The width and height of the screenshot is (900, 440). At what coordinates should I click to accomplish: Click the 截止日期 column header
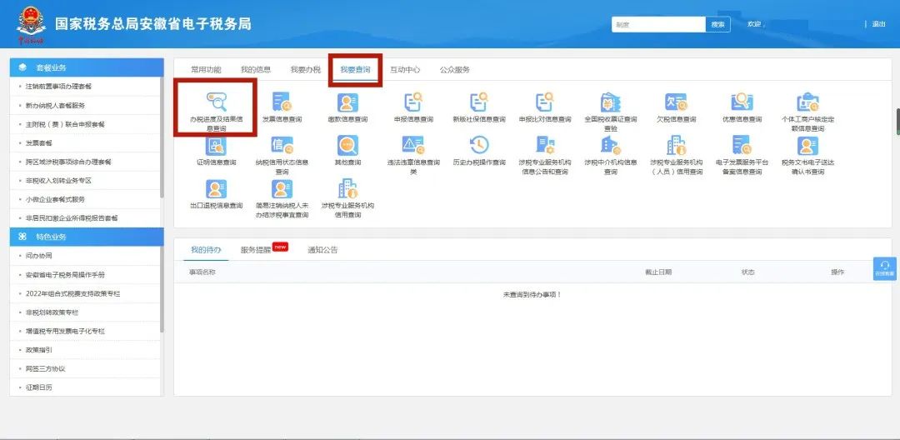pyautogui.click(x=657, y=272)
